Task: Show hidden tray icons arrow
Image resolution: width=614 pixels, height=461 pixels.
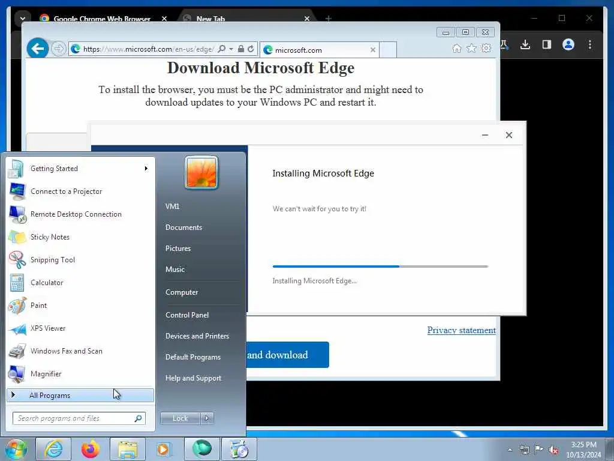Action: coord(510,450)
